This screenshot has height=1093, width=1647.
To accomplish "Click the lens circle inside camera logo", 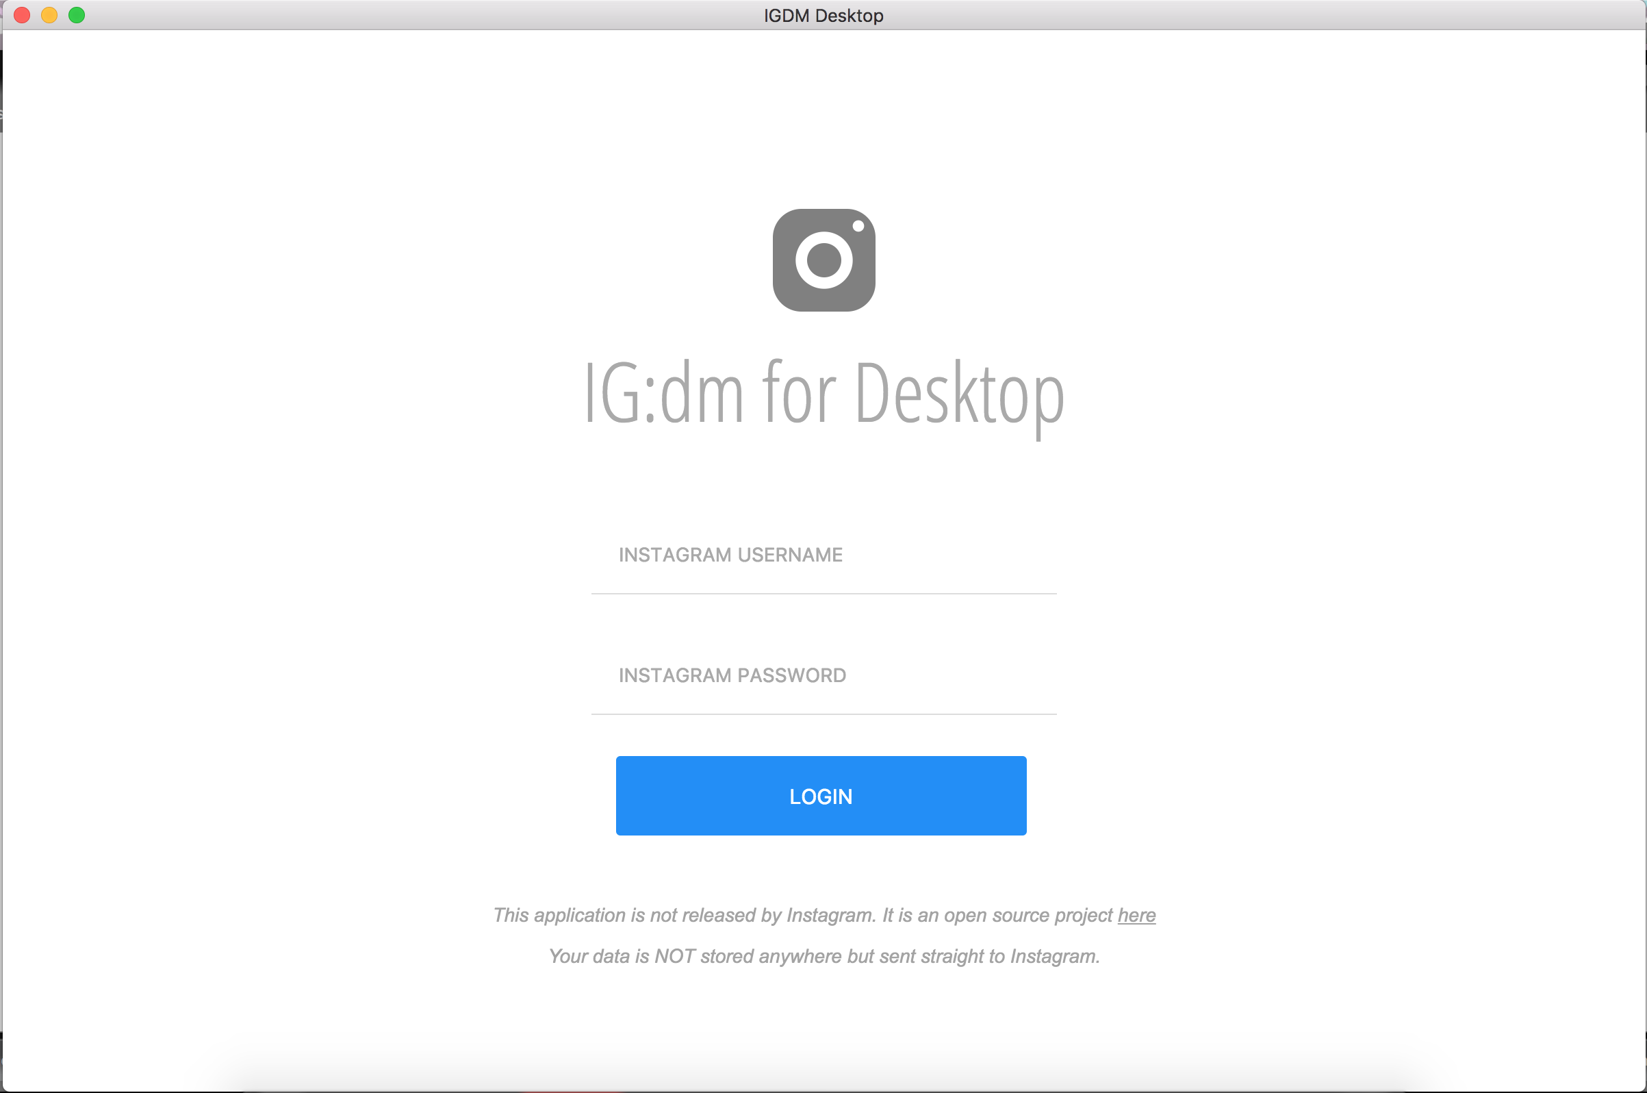I will click(x=824, y=260).
